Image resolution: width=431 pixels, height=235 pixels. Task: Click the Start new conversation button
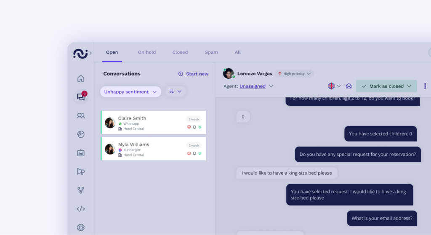193,74
